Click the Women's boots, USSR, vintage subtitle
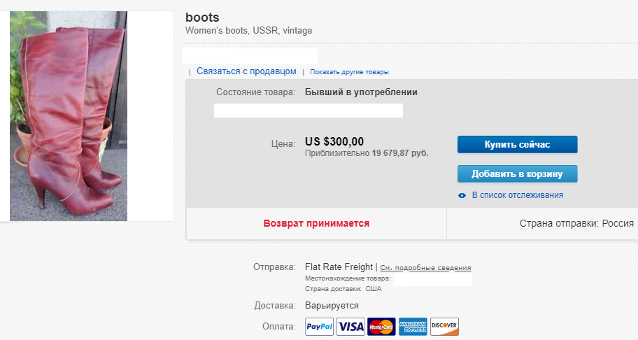 coord(248,31)
